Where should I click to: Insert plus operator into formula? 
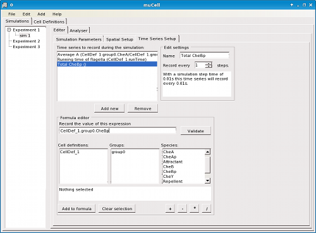pyautogui.click(x=170, y=208)
